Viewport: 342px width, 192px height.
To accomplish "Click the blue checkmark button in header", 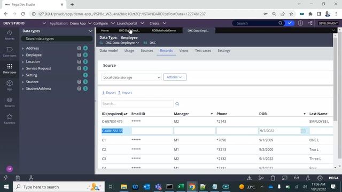I will click(290, 23).
